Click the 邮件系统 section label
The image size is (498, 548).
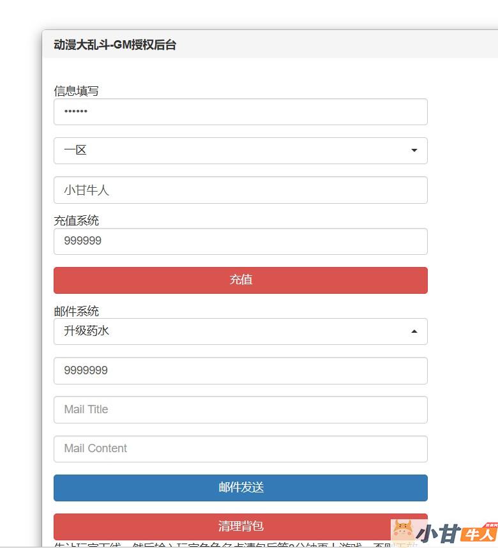(76, 312)
